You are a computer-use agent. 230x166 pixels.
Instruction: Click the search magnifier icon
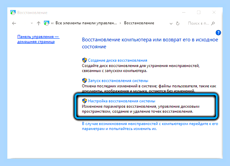(x=213, y=23)
